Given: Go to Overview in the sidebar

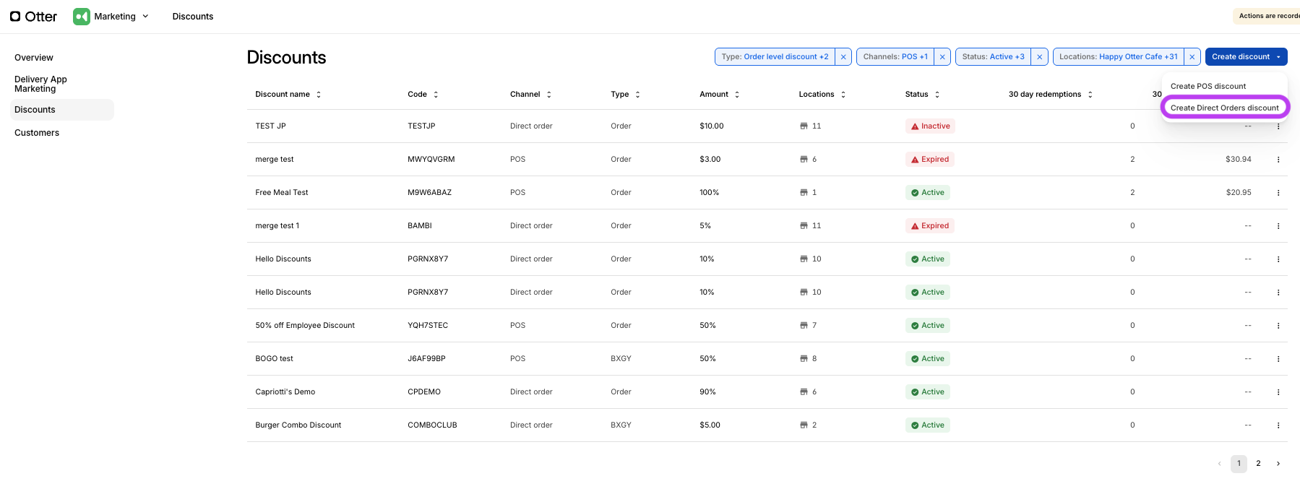Looking at the screenshot, I should [x=34, y=58].
